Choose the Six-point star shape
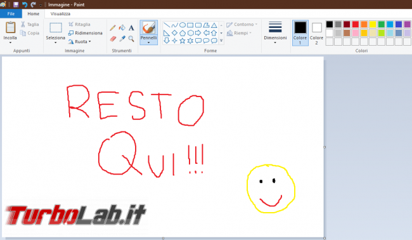The width and height of the screenshot is (412, 240). point(190,41)
